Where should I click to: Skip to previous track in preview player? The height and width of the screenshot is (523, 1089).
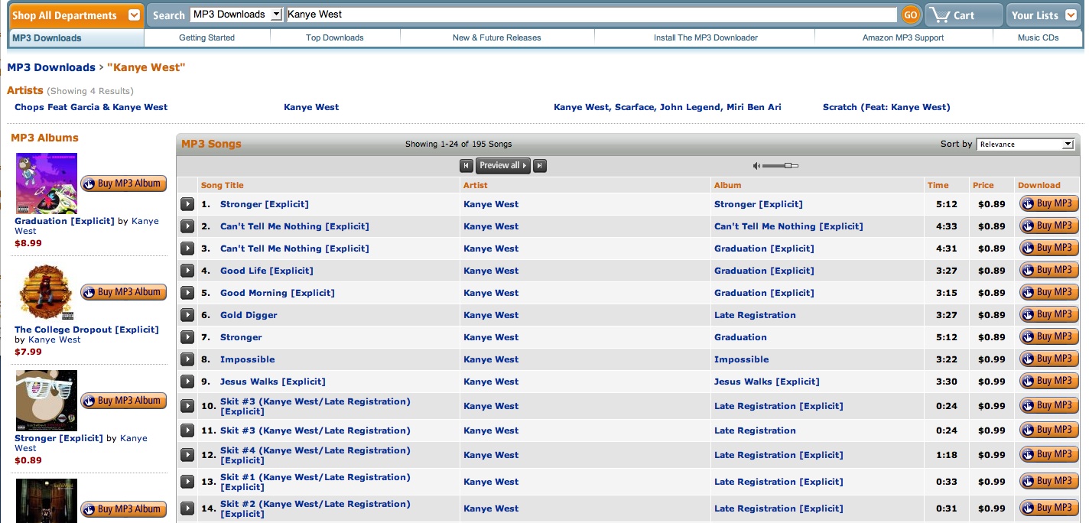coord(466,166)
